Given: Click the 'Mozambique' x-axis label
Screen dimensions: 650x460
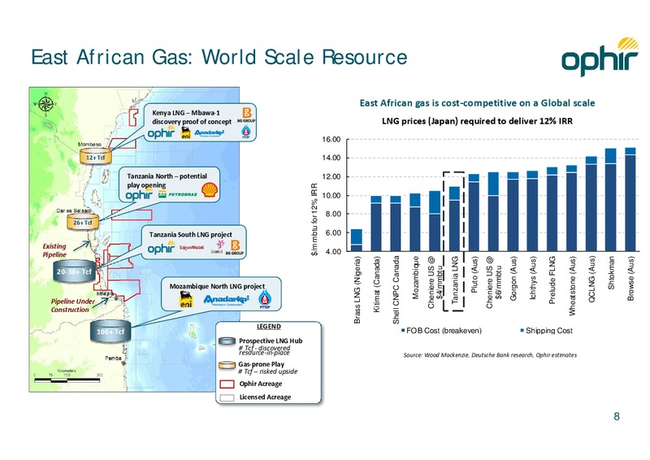Looking at the screenshot, I should 416,277.
